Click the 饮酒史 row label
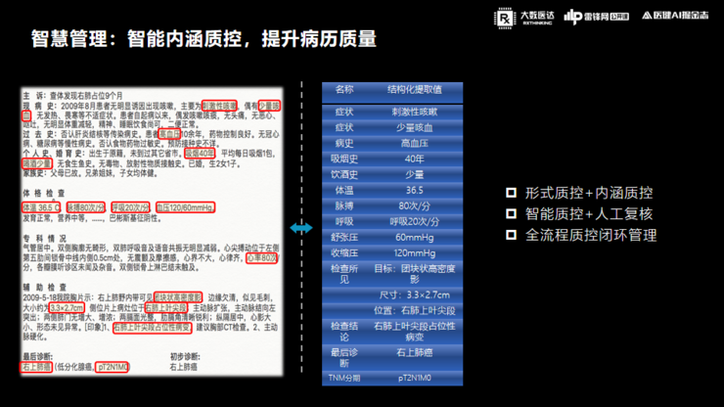The width and height of the screenshot is (724, 407). (x=344, y=174)
